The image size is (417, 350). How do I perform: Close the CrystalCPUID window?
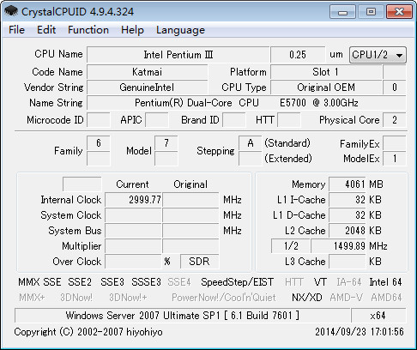(399, 12)
